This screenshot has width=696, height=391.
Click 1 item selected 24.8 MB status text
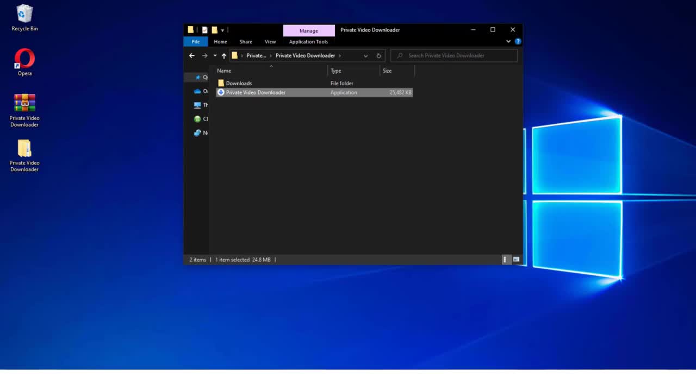[243, 260]
